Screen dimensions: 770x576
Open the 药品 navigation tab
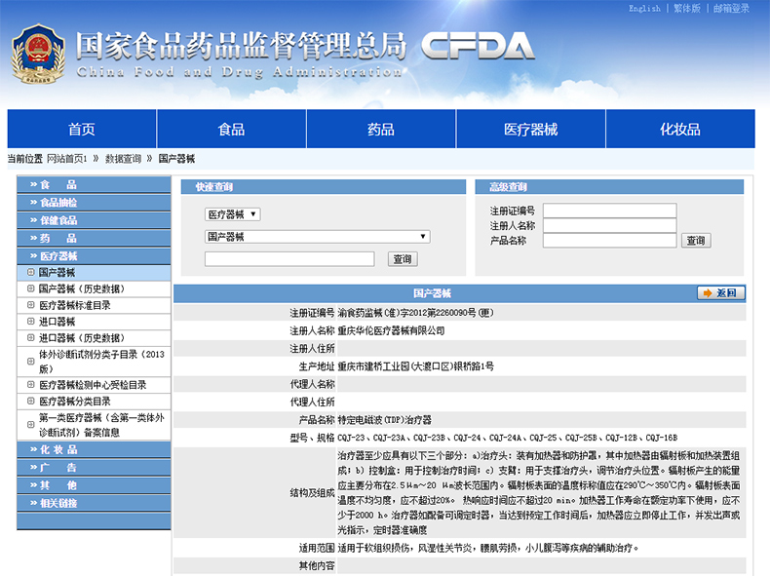point(381,130)
